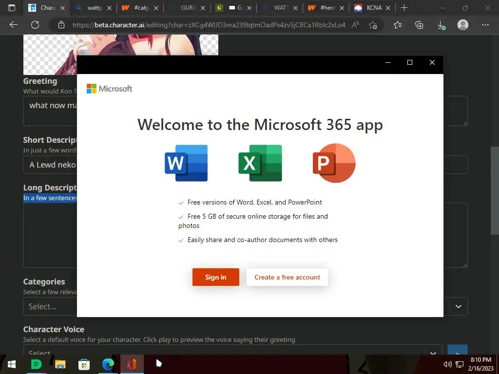
Task: Click the Excel app icon
Action: (260, 163)
